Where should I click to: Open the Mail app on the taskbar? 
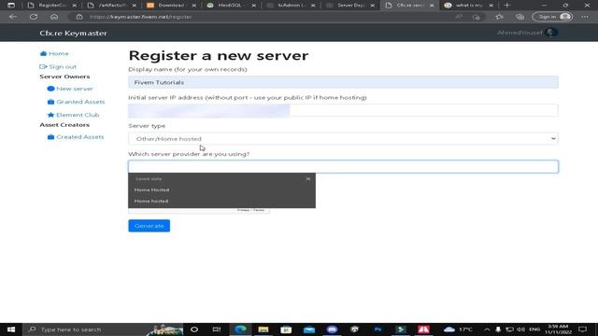(309, 329)
